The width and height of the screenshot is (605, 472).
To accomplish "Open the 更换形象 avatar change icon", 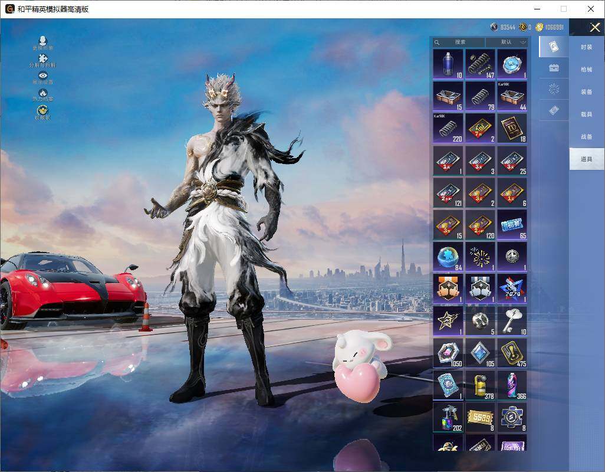I will point(43,43).
